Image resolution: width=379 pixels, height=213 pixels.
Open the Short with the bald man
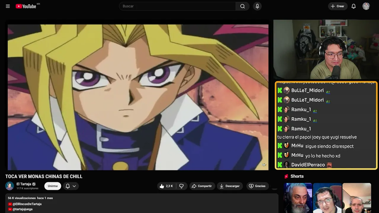[356, 198]
